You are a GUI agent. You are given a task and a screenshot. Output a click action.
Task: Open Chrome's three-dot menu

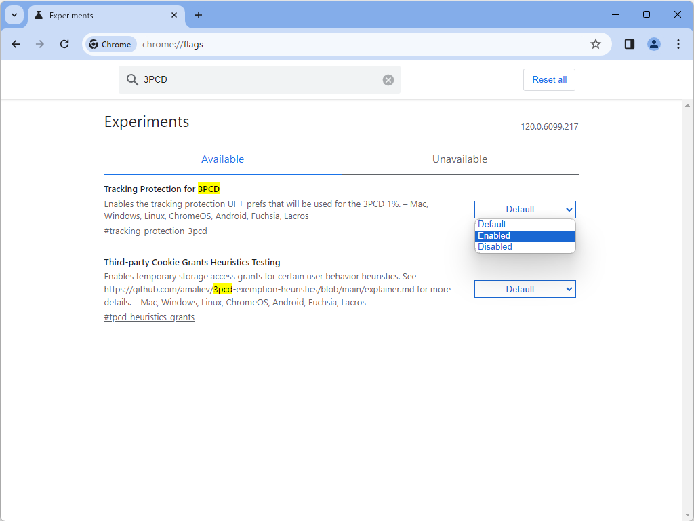point(678,43)
